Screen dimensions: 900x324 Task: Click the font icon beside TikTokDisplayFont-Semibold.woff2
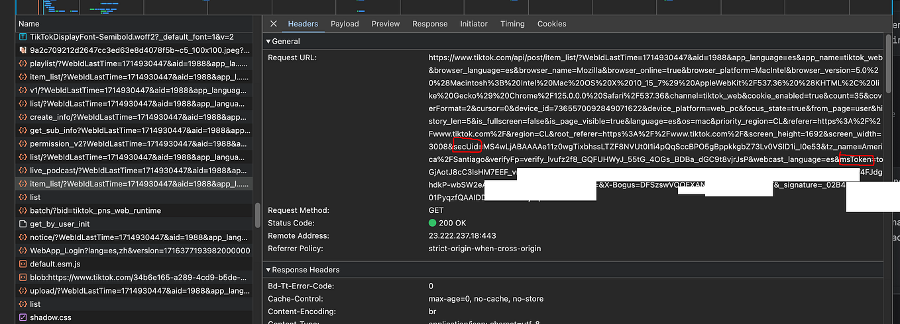[x=23, y=37]
